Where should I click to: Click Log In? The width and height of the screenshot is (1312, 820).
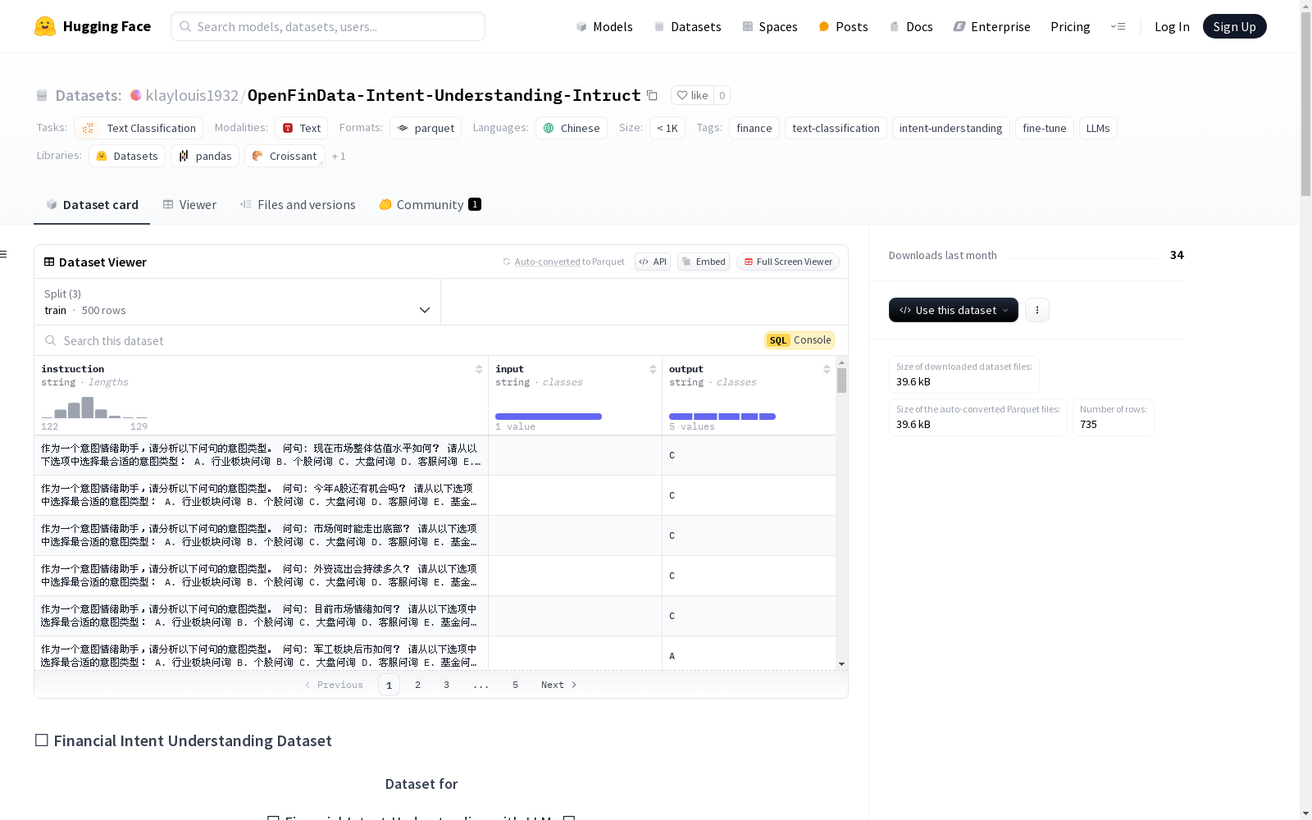click(1172, 26)
